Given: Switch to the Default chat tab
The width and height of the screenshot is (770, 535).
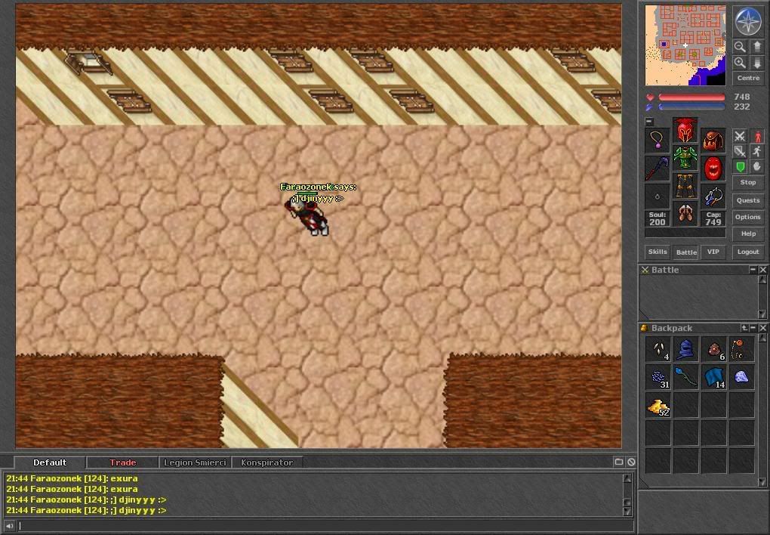Looking at the screenshot, I should pos(50,462).
